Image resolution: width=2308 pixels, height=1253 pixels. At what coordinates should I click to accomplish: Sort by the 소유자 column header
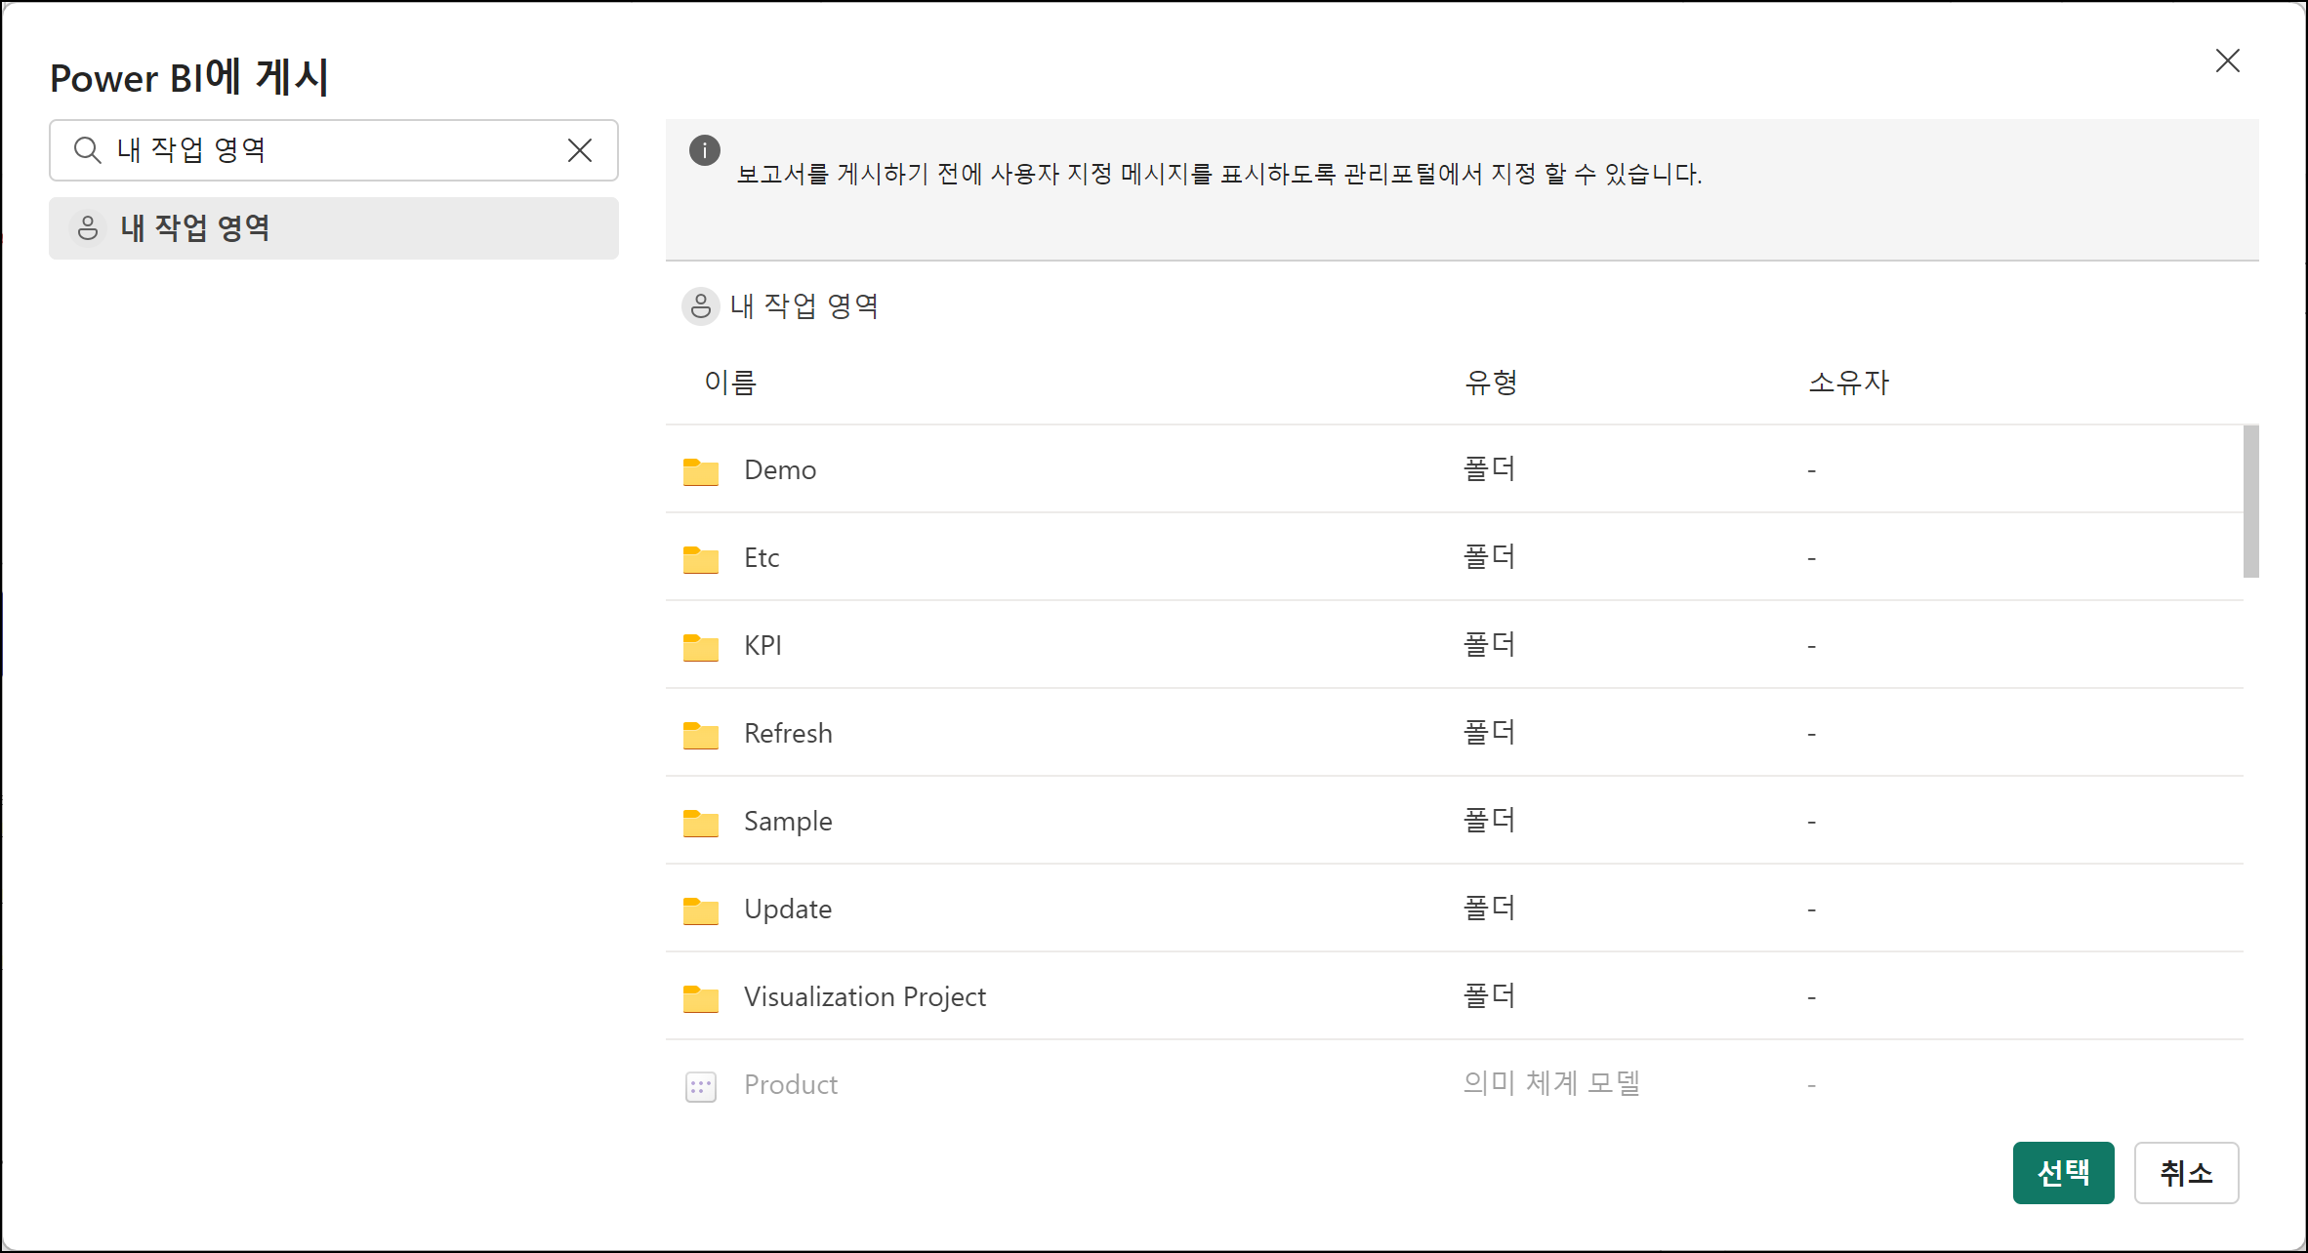click(x=1848, y=383)
